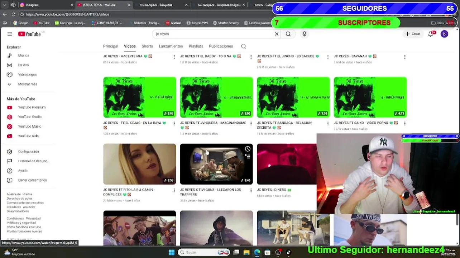Image resolution: width=460 pixels, height=258 pixels.
Task: Open options menu for VIDEO PORNO video
Action: click(405, 123)
